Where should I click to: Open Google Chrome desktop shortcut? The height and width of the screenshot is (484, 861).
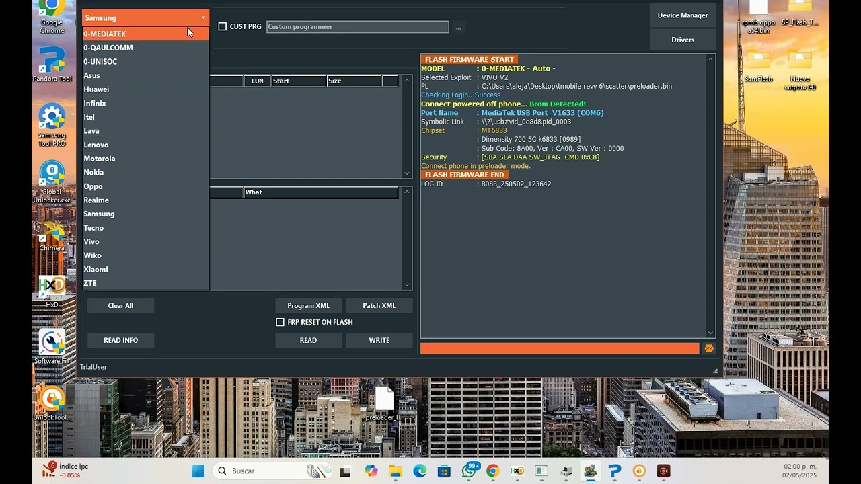coord(52,16)
